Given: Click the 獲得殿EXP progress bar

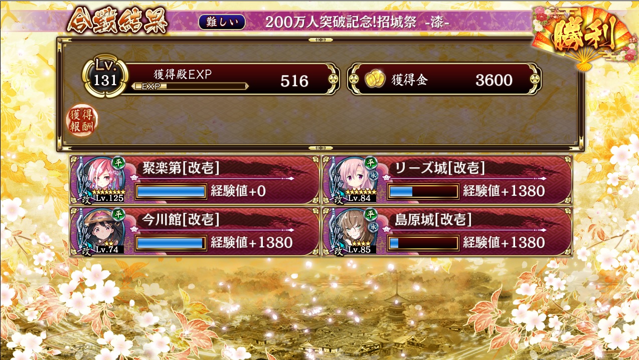Looking at the screenshot, I should coord(190,86).
